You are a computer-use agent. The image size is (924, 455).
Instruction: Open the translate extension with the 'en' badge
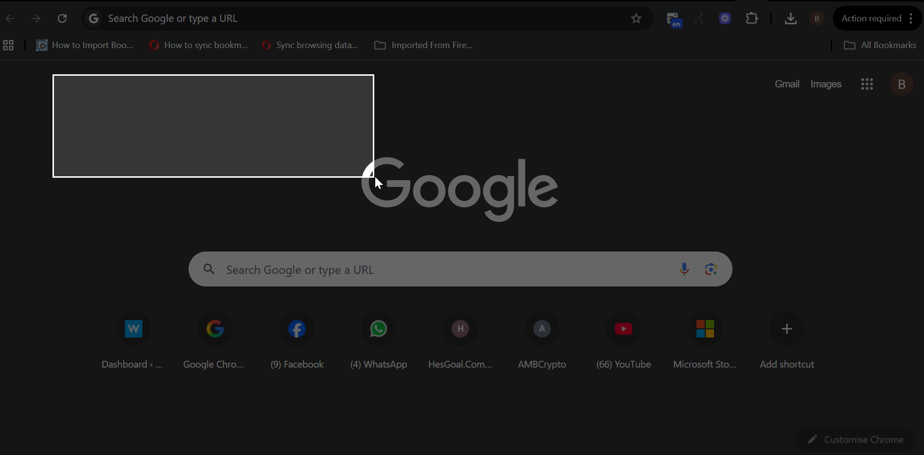point(674,19)
